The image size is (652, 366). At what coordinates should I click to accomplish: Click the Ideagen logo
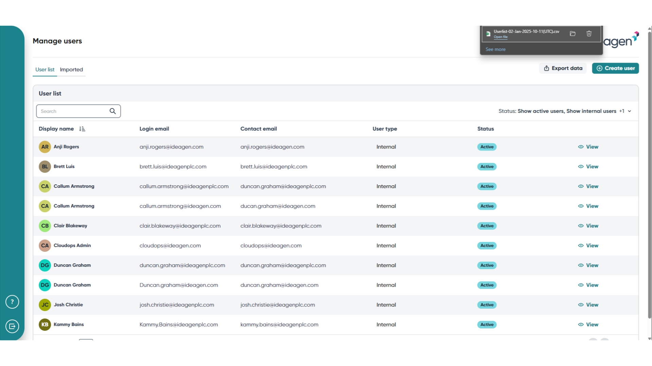tap(621, 40)
